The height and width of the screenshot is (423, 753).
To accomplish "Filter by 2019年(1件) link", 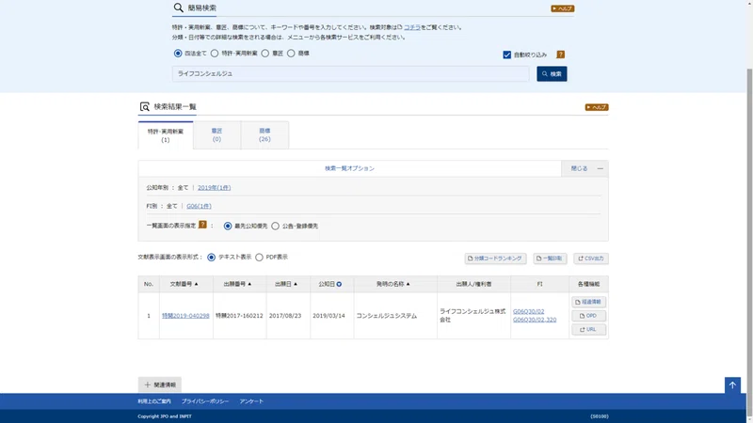I will (215, 187).
